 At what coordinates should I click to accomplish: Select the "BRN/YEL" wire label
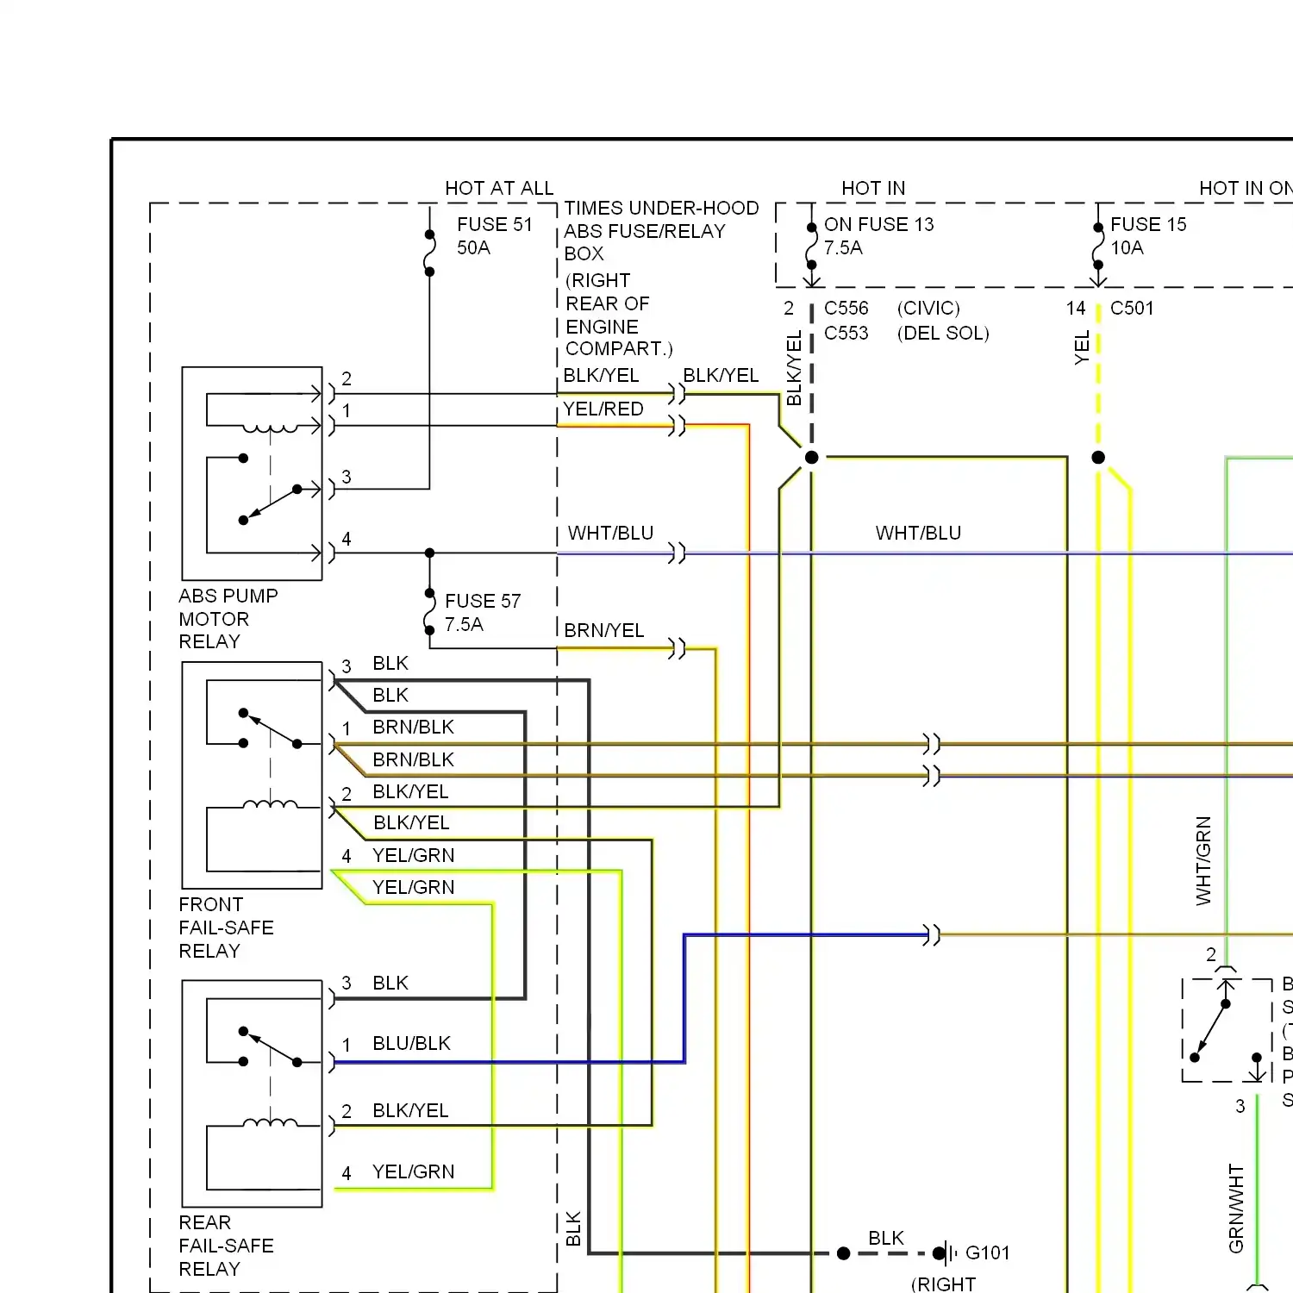604,630
